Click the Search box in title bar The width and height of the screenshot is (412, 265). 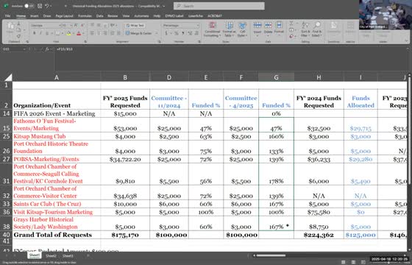coord(219,6)
